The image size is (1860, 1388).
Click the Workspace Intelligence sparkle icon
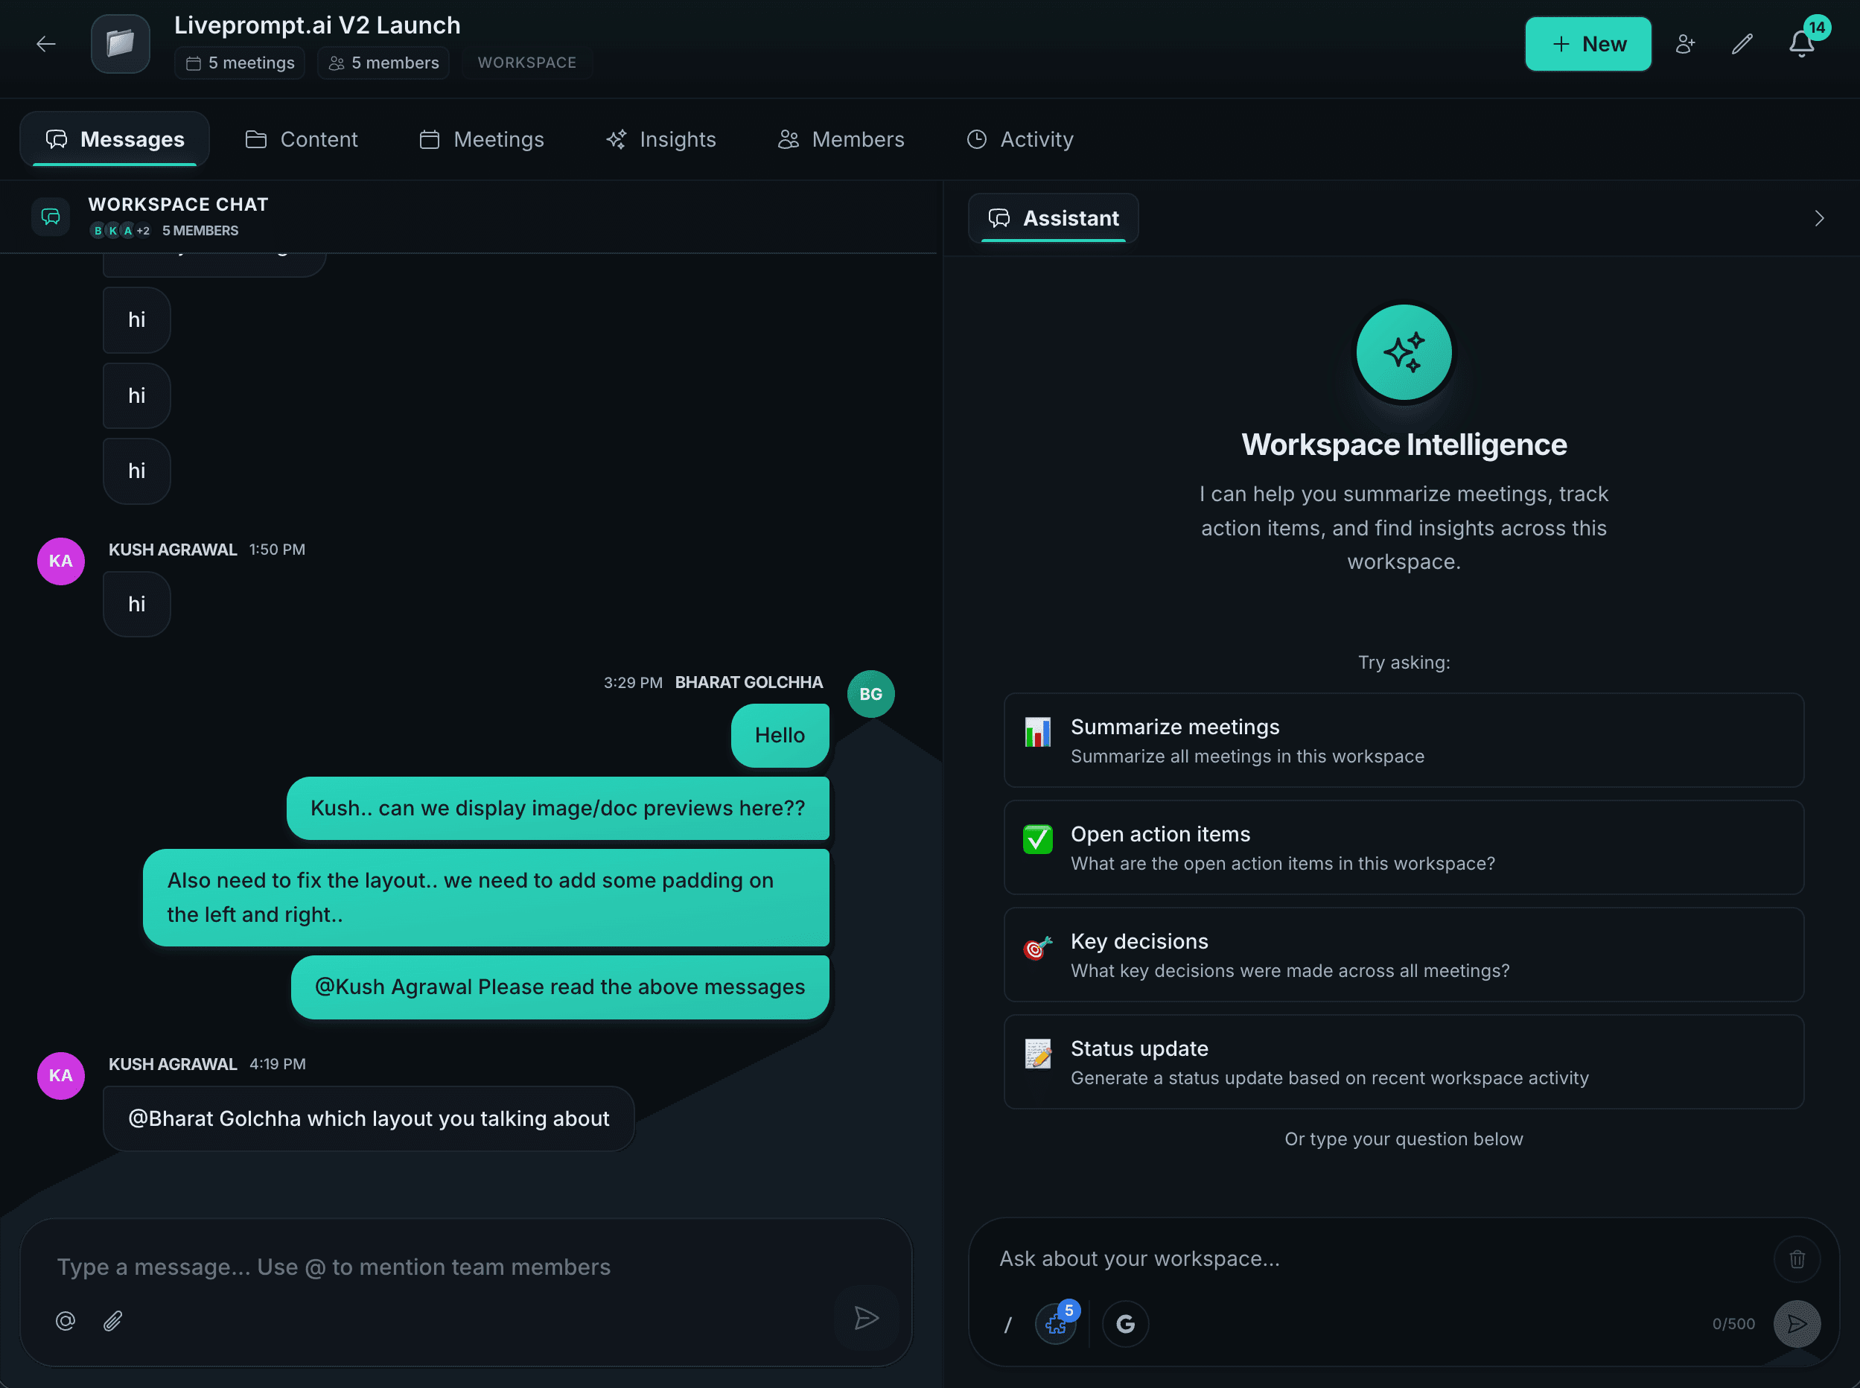coord(1403,352)
